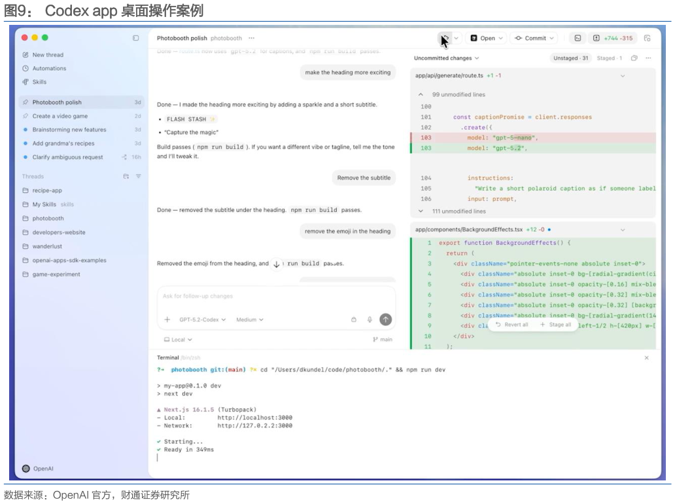This screenshot has width=675, height=504.
Task: Click Stage all in the diff popup
Action: pyautogui.click(x=555, y=325)
